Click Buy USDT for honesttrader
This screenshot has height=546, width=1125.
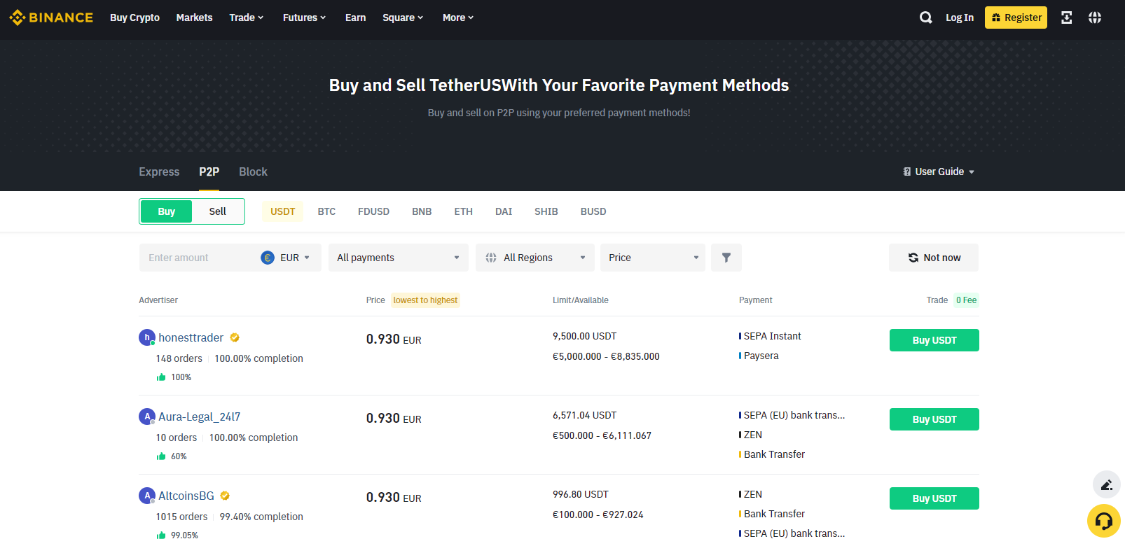pyautogui.click(x=934, y=340)
